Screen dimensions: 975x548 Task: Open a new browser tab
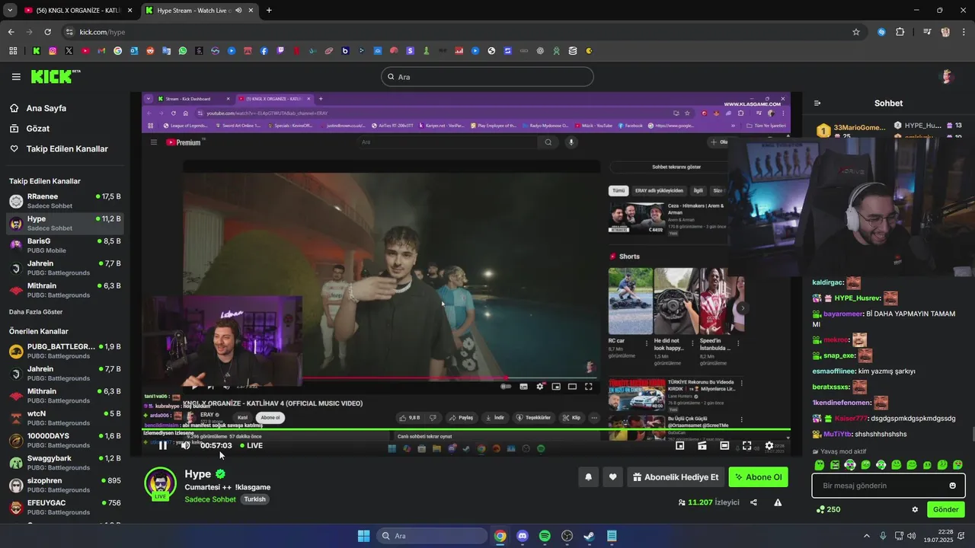[x=269, y=11]
